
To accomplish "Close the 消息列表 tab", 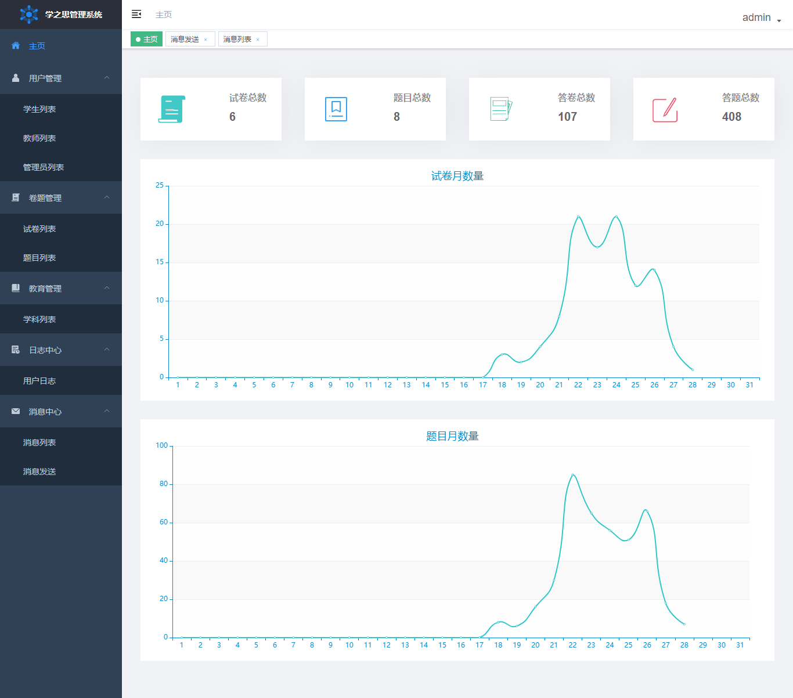I will click(x=258, y=39).
